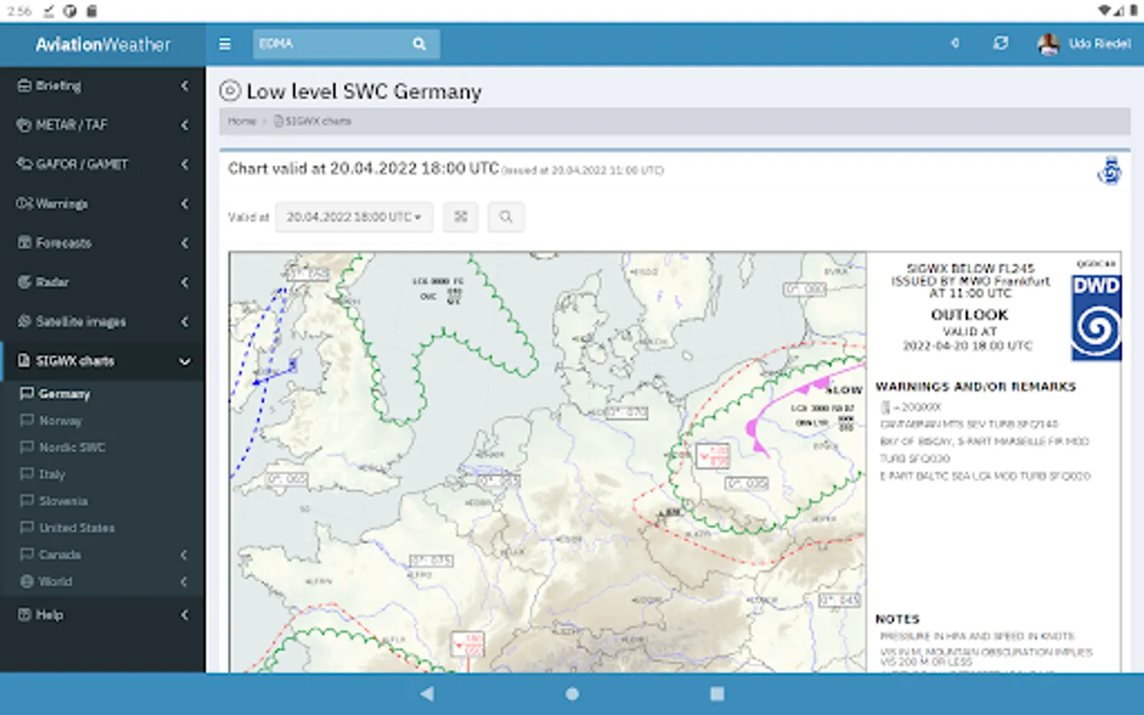This screenshot has height=715, width=1144.
Task: Expand the Canada submenu chevron
Action: click(184, 555)
